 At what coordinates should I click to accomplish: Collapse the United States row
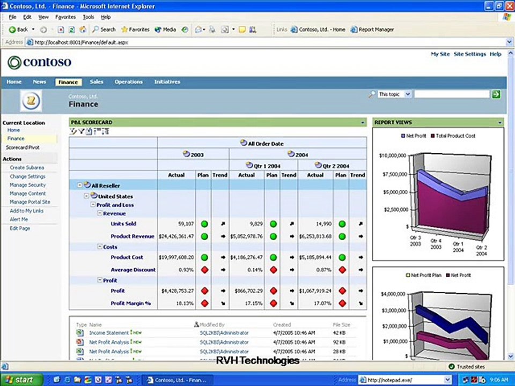tap(86, 196)
